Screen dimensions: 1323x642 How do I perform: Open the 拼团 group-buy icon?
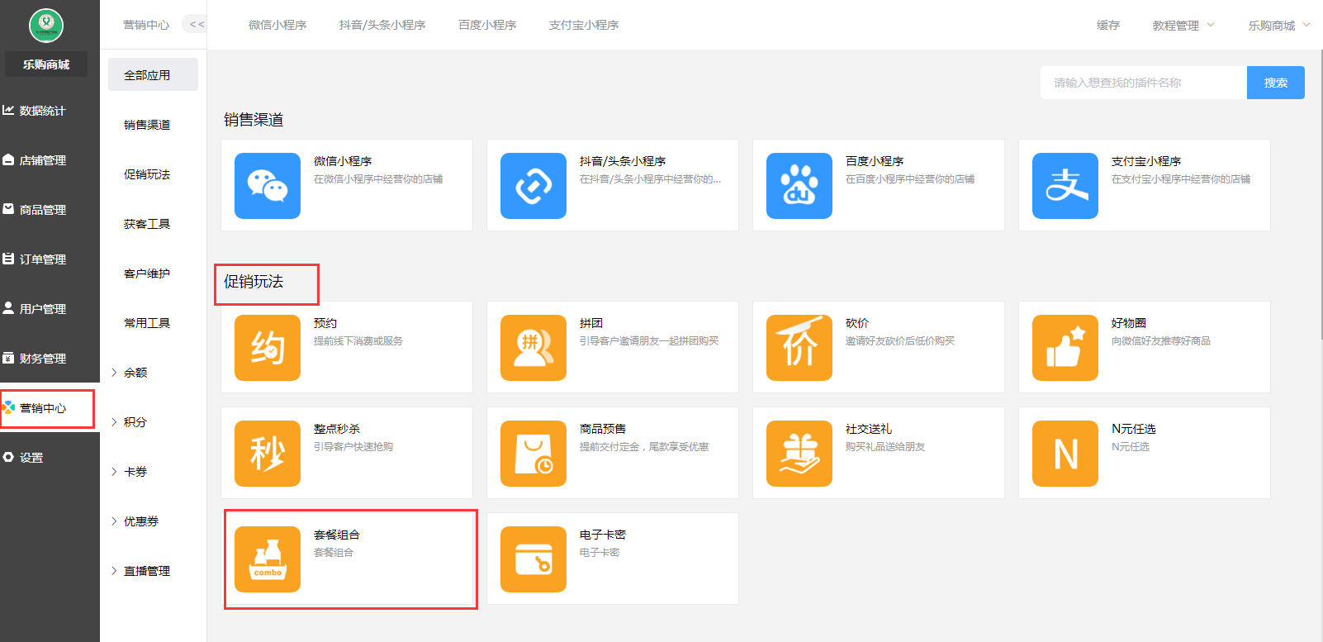click(533, 348)
